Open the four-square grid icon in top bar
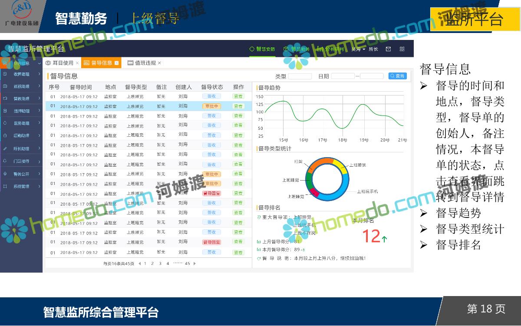 402,49
